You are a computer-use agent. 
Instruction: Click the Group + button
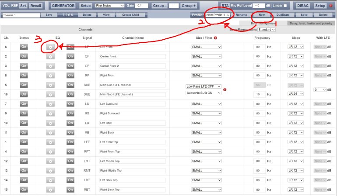[x=189, y=6]
